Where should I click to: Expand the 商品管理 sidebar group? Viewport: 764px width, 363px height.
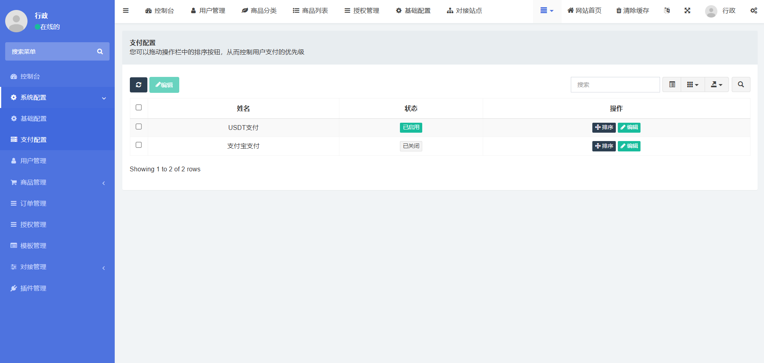(57, 182)
